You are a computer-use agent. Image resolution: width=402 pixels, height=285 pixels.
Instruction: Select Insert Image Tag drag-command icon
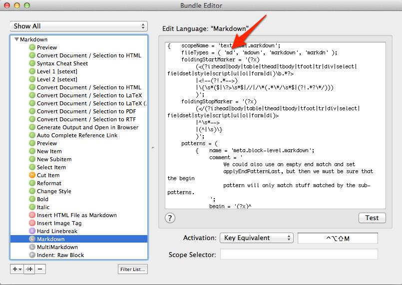point(32,223)
